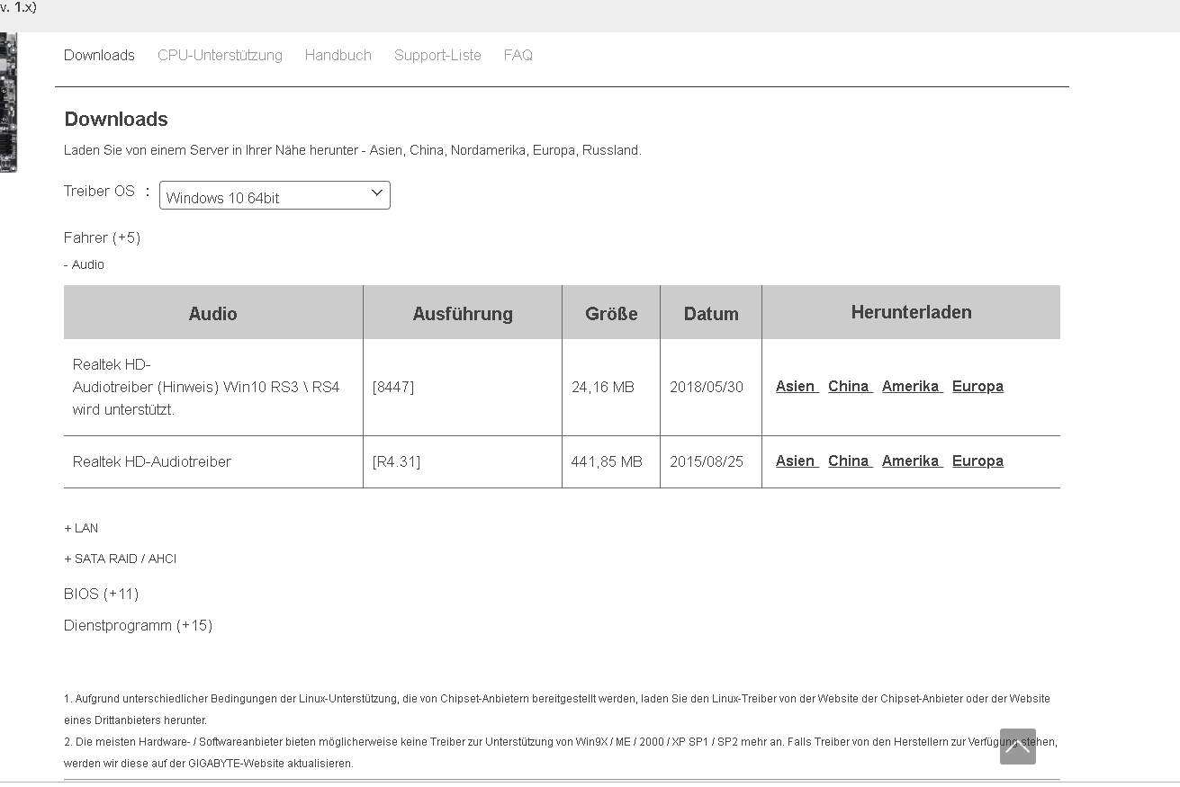1180x787 pixels.
Task: Collapse the Fahrer (+5) section
Action: [x=102, y=237]
